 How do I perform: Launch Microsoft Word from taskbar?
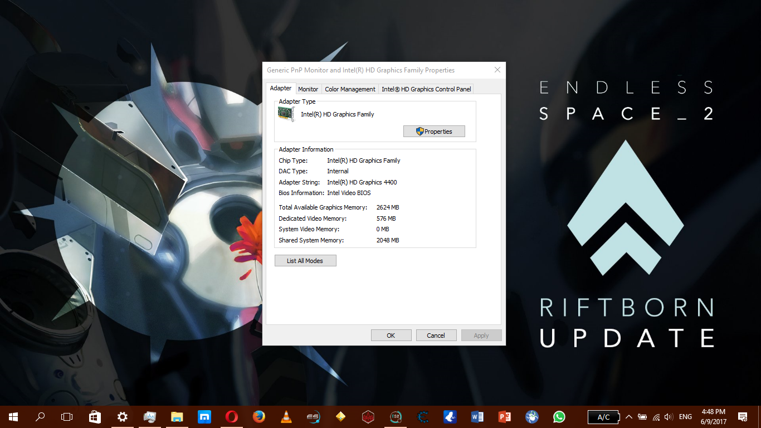point(477,417)
